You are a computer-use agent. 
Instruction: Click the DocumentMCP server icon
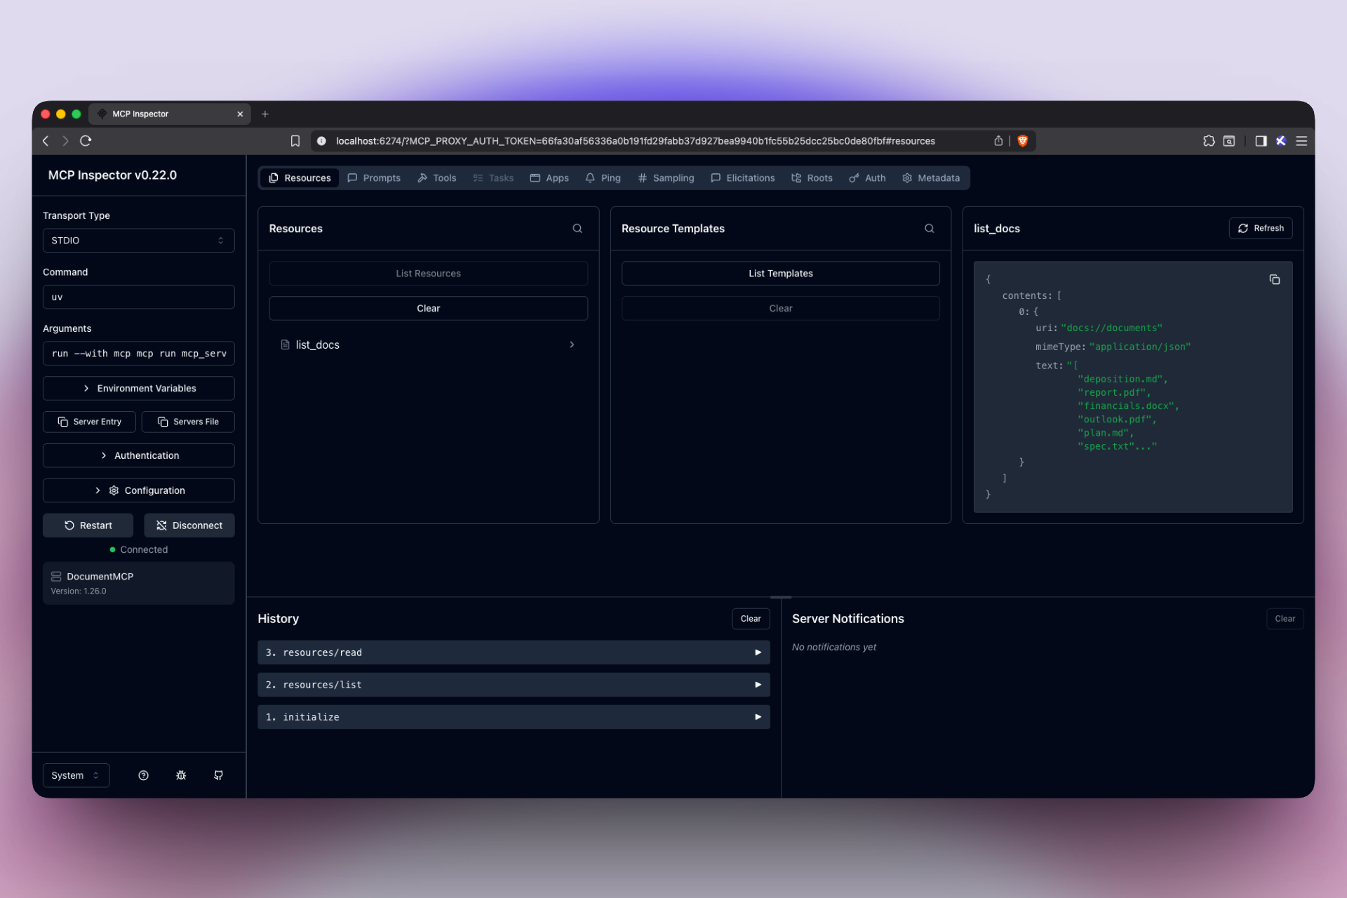56,576
